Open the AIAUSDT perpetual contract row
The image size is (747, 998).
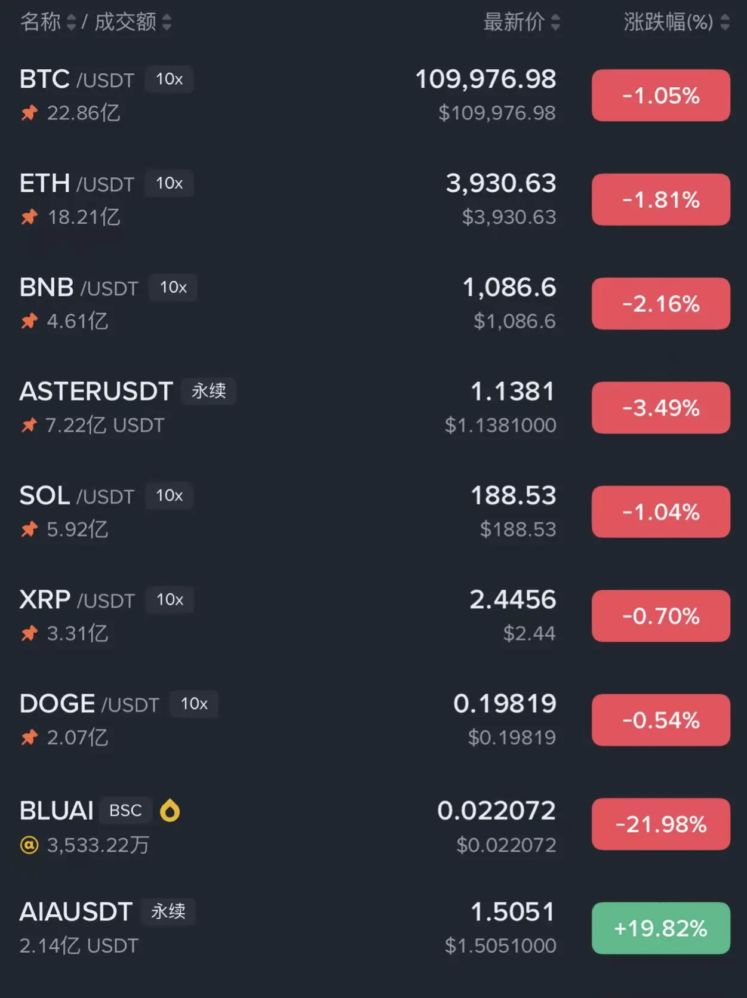76,912
